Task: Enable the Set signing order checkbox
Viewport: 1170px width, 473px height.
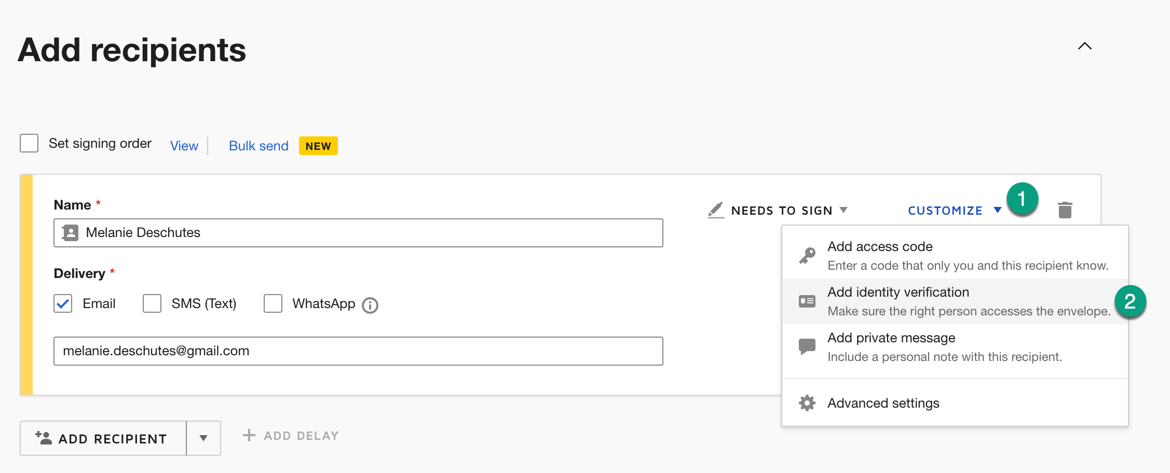Action: (x=29, y=143)
